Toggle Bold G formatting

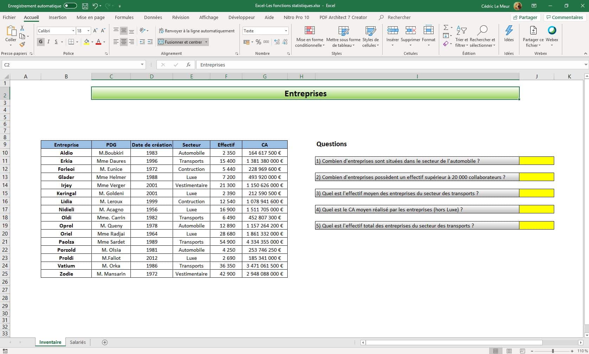point(41,42)
